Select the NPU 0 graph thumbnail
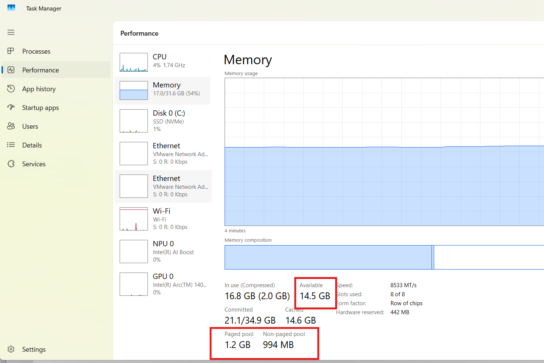This screenshot has height=363, width=544. point(134,252)
